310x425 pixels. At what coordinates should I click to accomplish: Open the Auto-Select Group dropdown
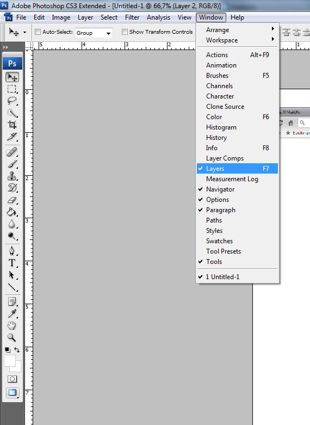tap(94, 33)
